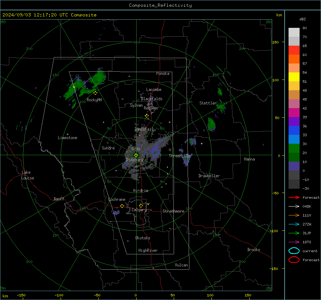The height and width of the screenshot is (300, 321).
Task: Click the red forecast ellipse icon
Action: click(294, 260)
